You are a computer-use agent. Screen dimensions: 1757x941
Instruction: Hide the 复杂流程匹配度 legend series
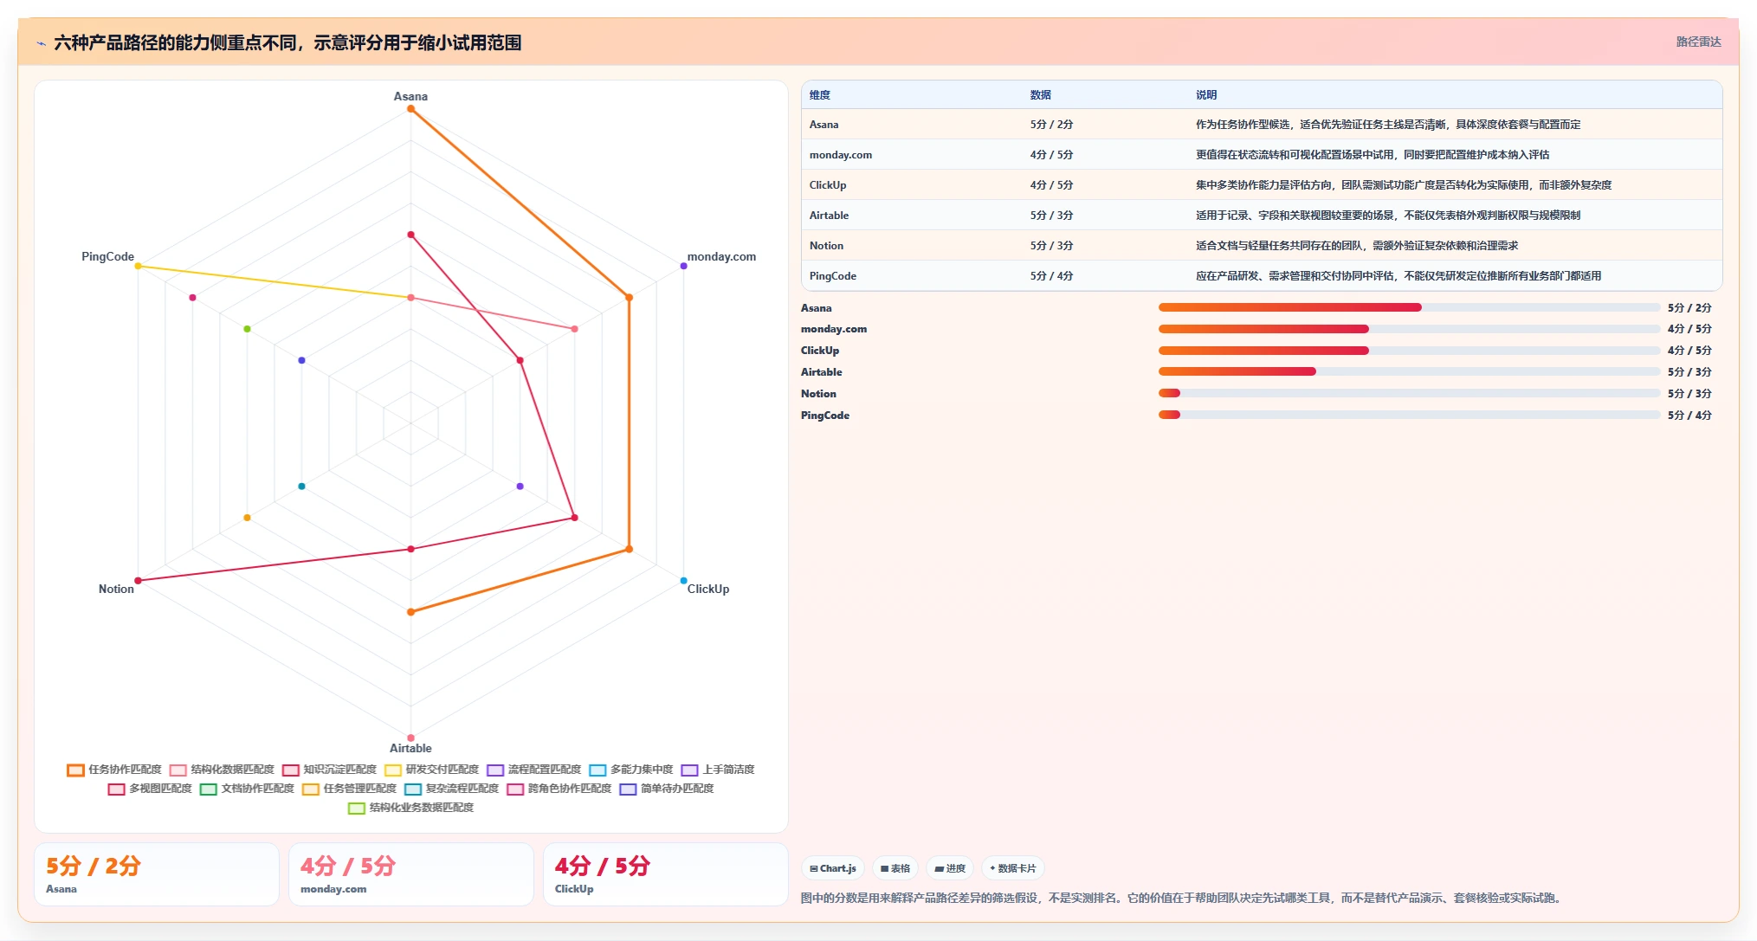[451, 789]
